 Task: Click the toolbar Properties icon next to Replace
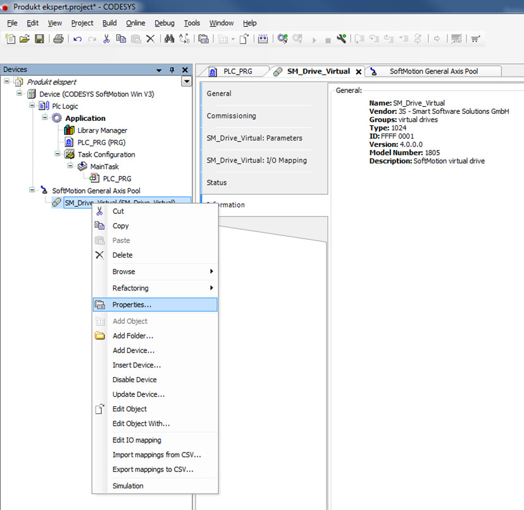pyautogui.click(x=203, y=39)
